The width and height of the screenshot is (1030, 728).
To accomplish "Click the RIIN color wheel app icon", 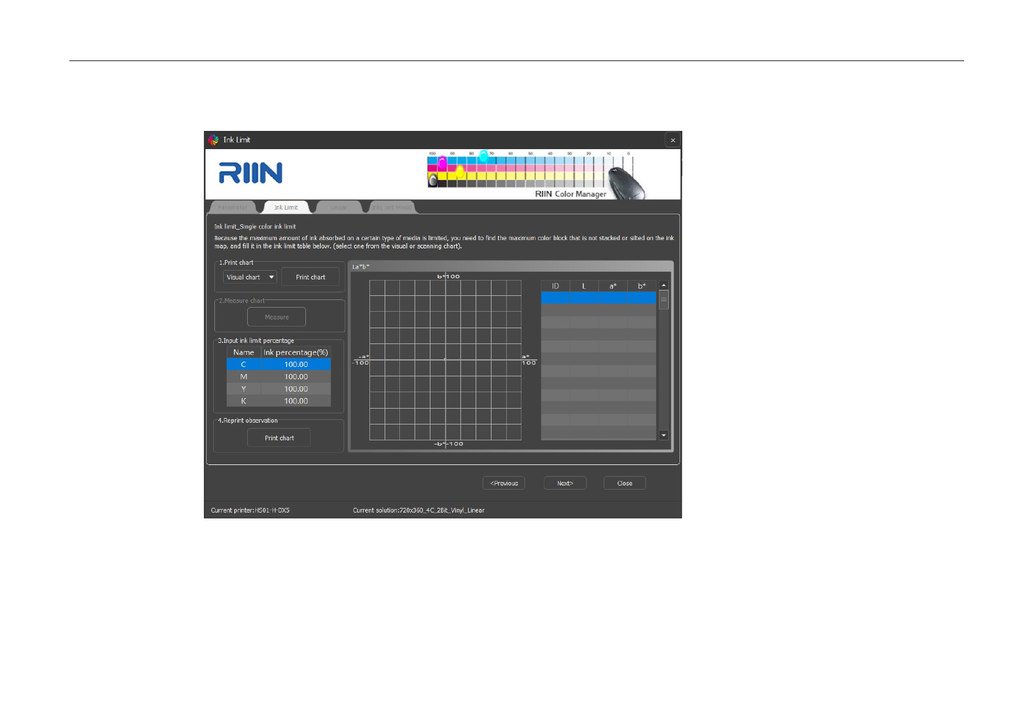I will pos(213,140).
